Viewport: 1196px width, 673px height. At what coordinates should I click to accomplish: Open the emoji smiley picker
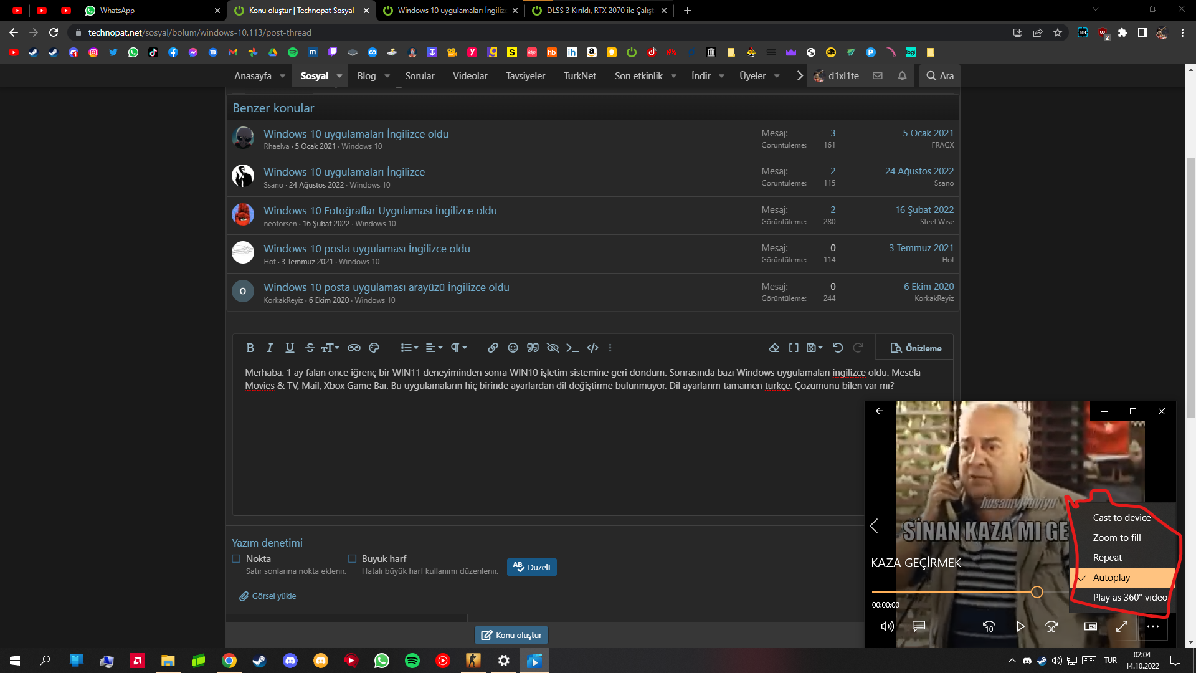pos(513,348)
